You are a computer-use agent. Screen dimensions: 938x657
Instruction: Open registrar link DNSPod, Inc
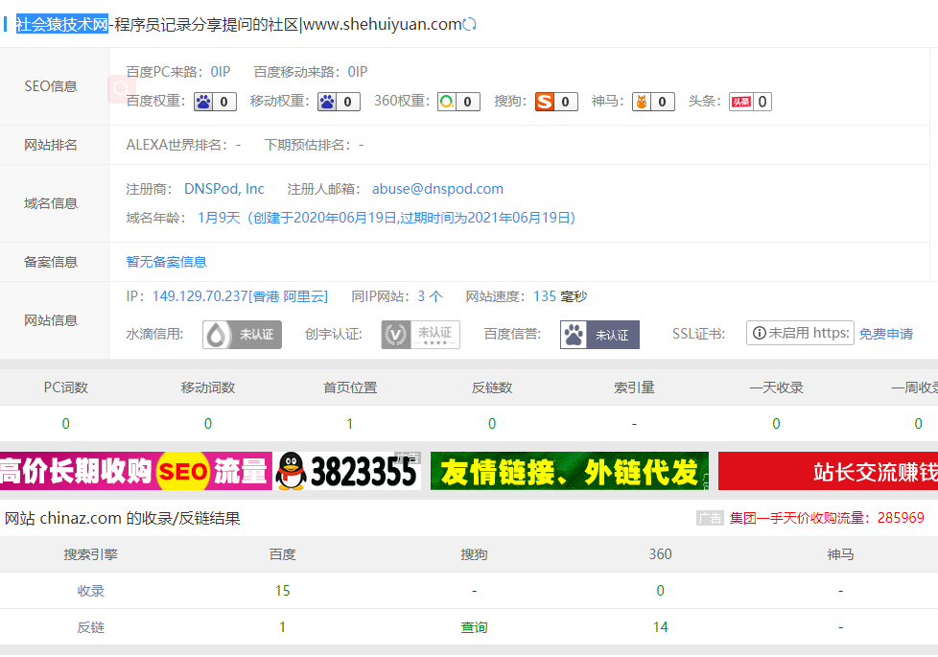[x=223, y=189]
